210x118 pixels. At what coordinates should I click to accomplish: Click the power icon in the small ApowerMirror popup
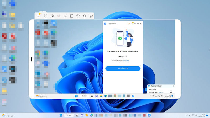(171, 92)
